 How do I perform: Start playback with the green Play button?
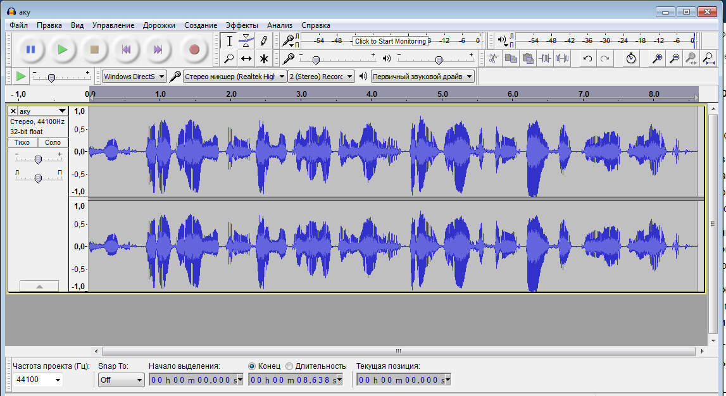coord(62,49)
